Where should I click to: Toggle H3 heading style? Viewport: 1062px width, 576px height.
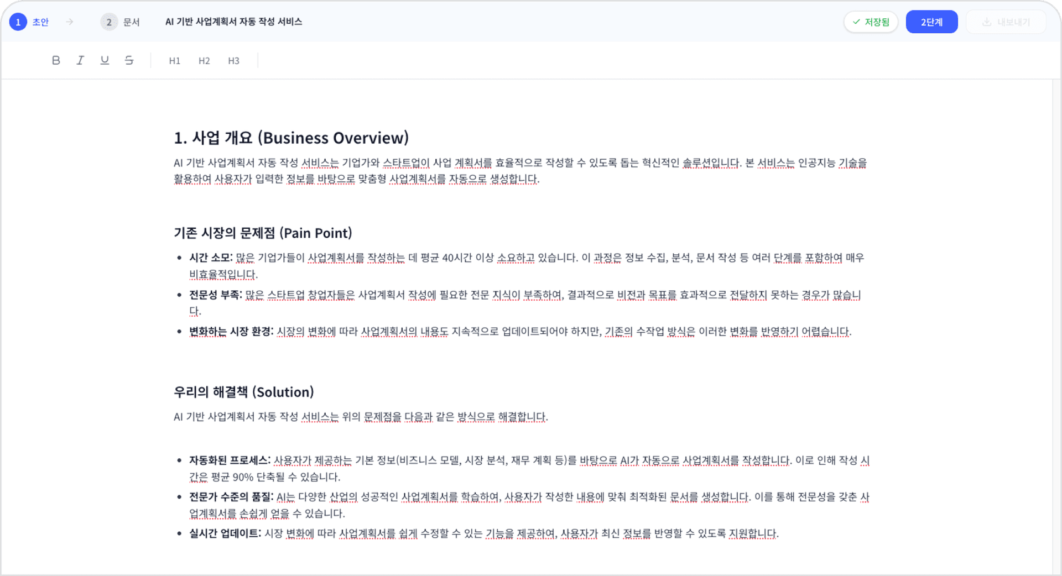233,61
